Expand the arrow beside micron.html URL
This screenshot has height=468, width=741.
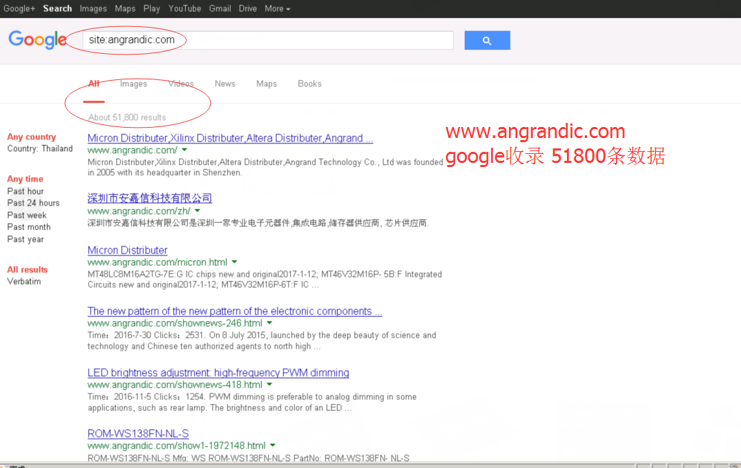pos(234,262)
